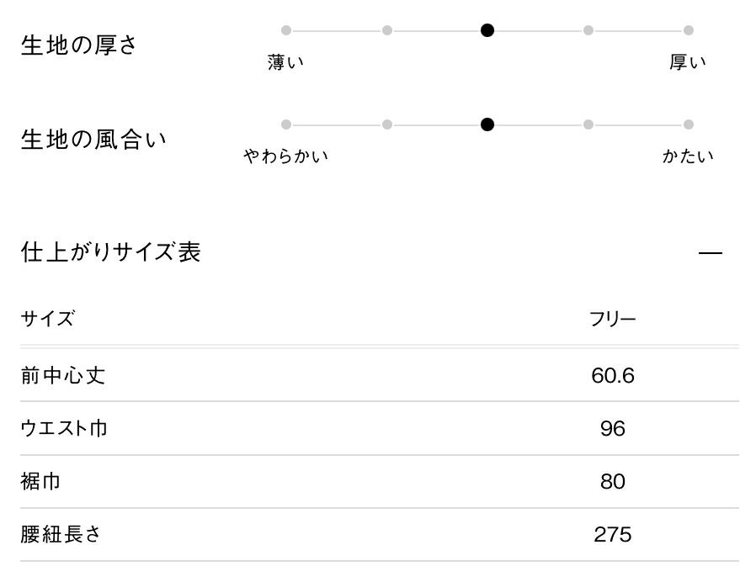Image resolution: width=756 pixels, height=582 pixels.
Task: Click the filled middle dot on 生地の風合い scale
Action: pos(487,124)
